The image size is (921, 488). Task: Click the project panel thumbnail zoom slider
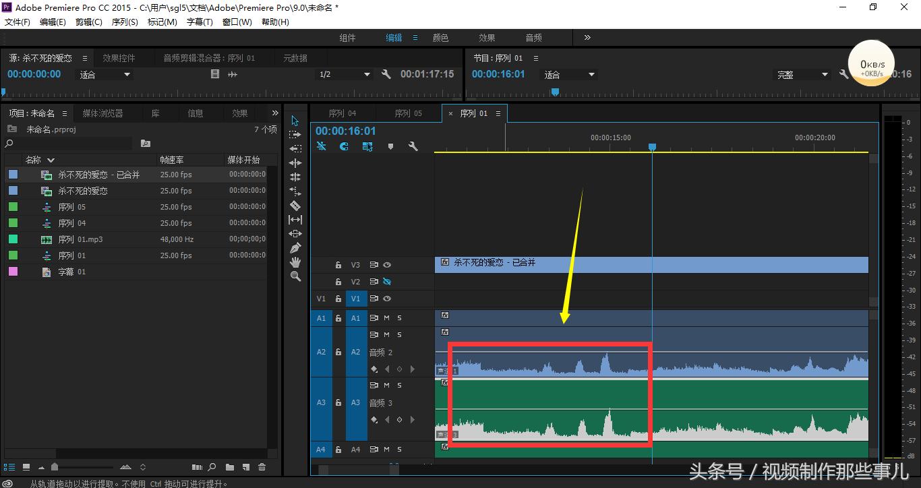pos(55,467)
